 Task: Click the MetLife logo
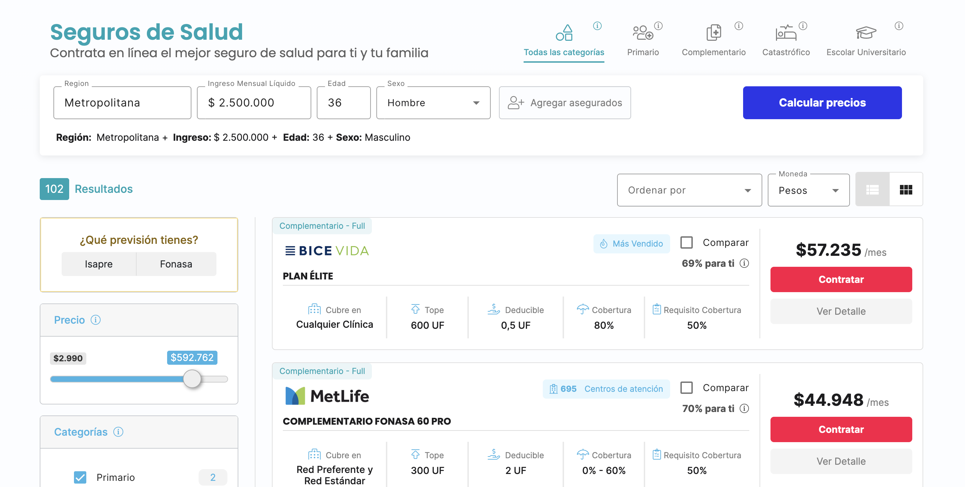pyautogui.click(x=327, y=396)
